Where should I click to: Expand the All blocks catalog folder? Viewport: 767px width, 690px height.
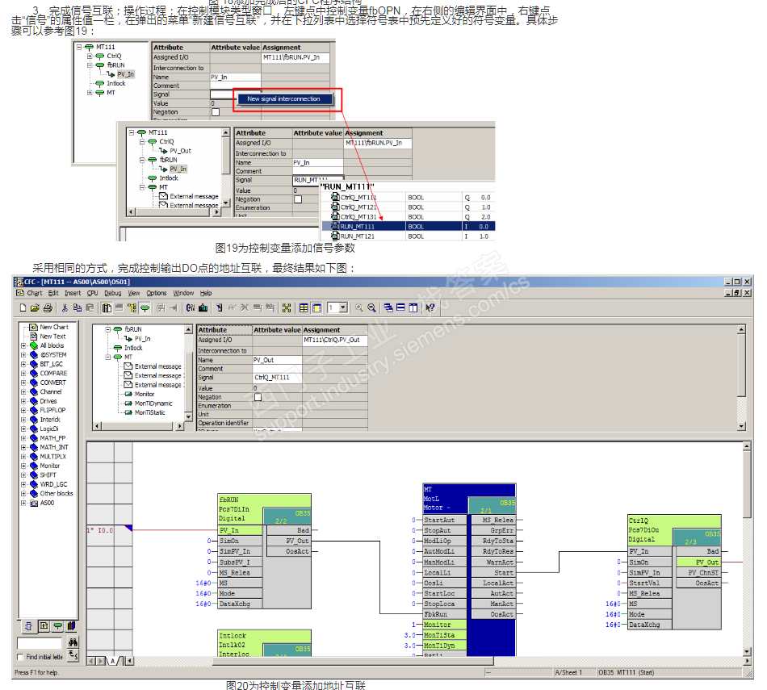tap(23, 345)
